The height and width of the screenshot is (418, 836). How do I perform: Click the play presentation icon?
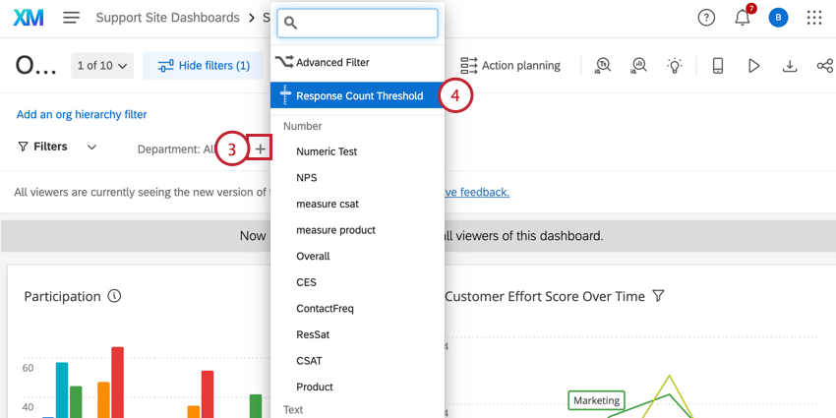click(753, 66)
